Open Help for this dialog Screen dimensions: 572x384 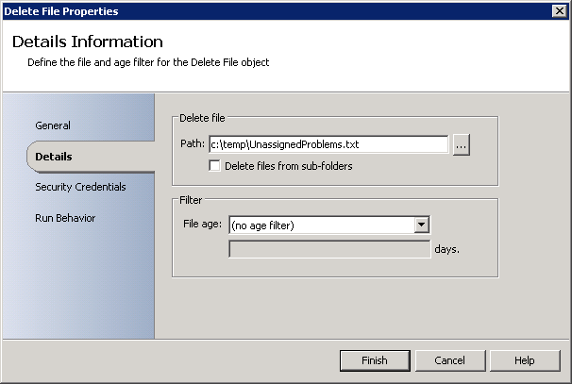coord(525,360)
